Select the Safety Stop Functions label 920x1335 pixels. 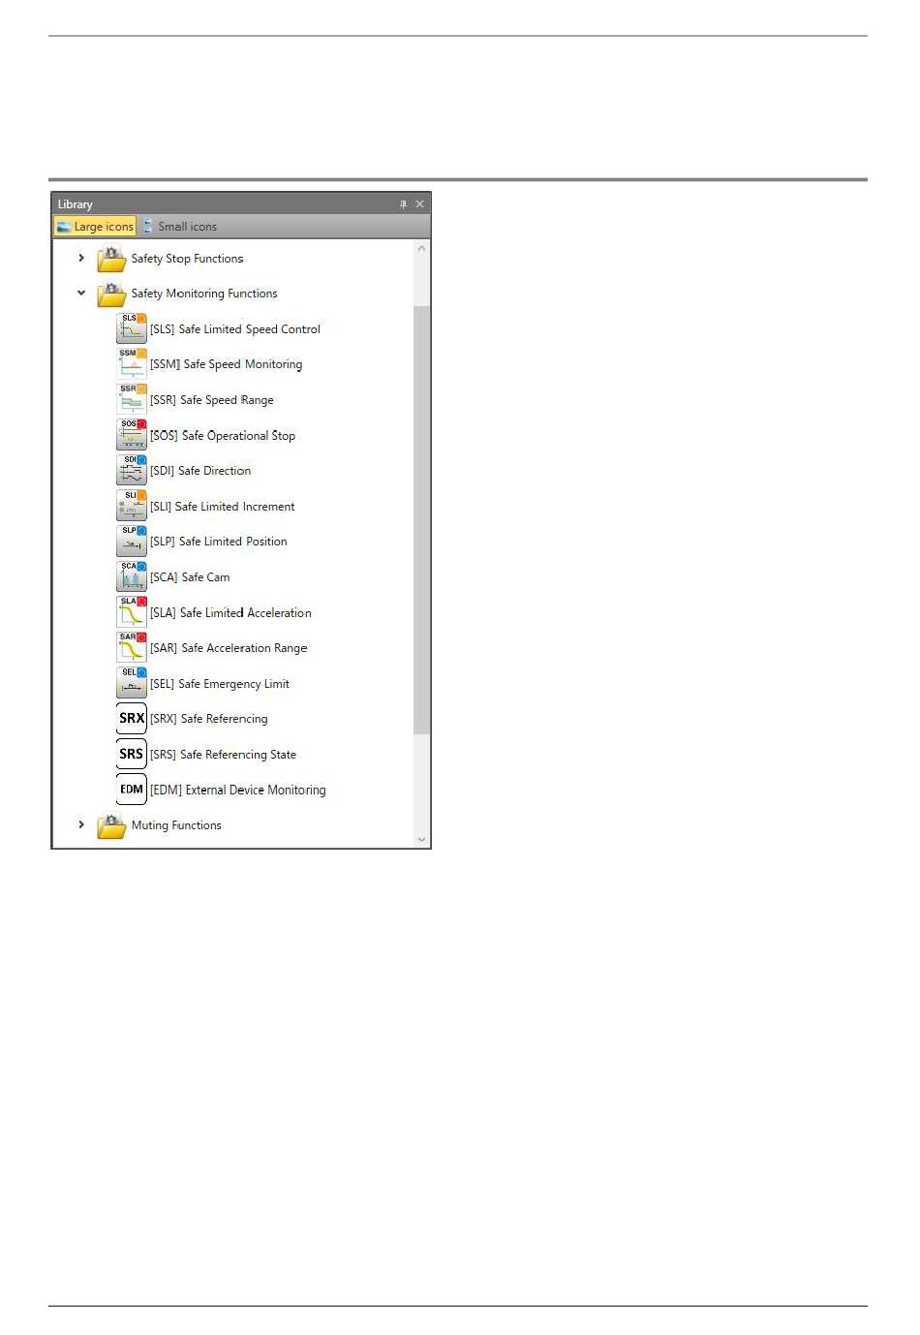[187, 259]
